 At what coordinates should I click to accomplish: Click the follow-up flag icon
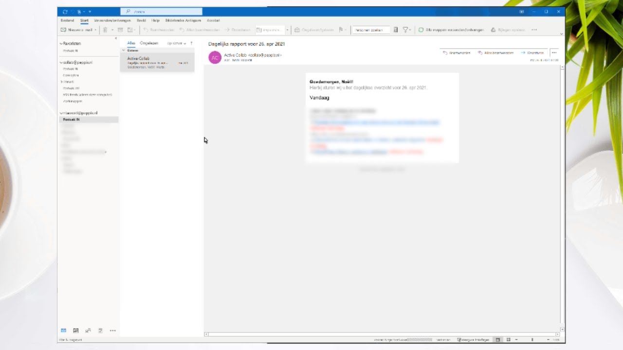[x=341, y=30]
